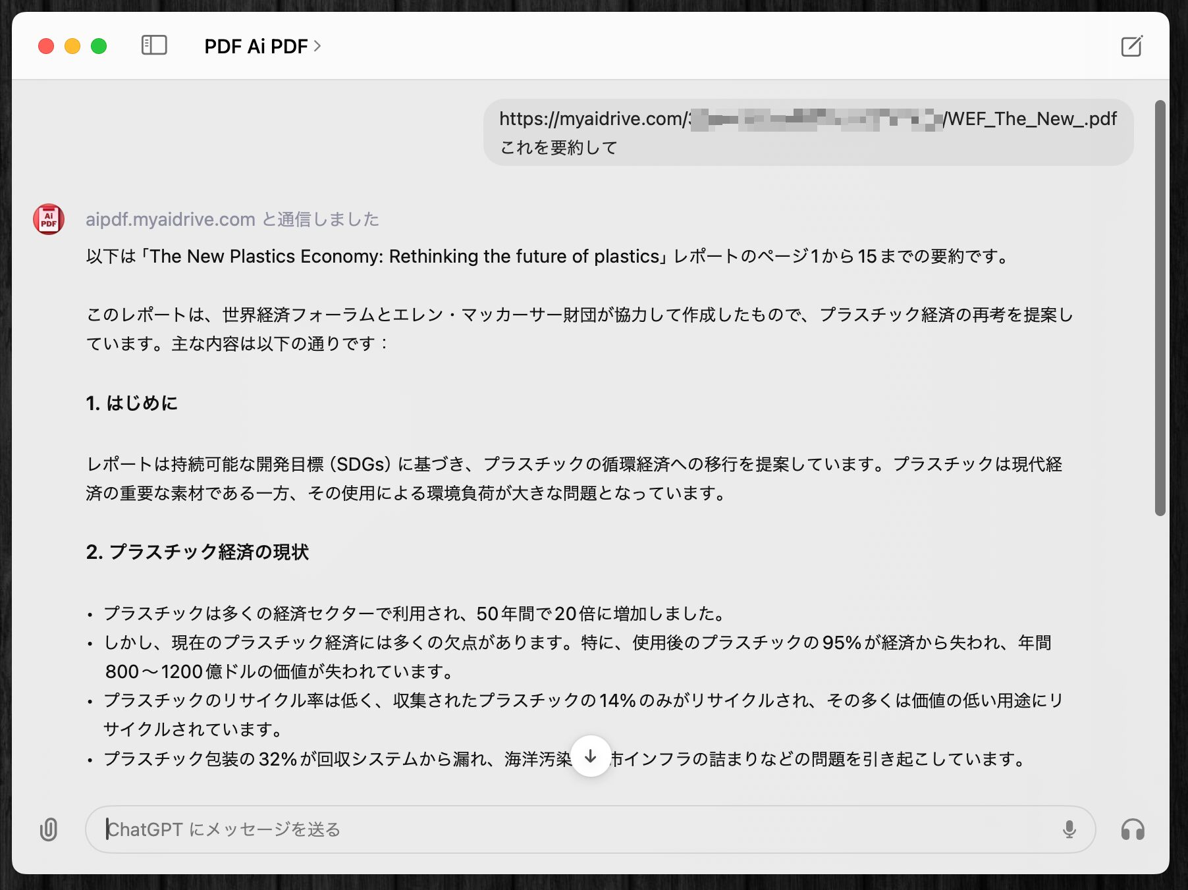Close the window with red button
This screenshot has height=890, width=1188.
click(x=46, y=46)
